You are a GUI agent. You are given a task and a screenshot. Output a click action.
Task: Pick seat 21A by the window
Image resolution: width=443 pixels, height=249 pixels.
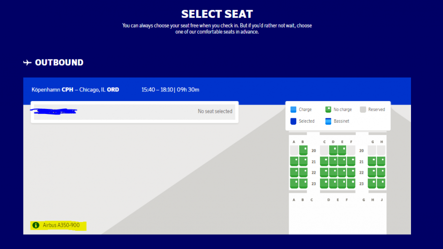tap(294, 161)
